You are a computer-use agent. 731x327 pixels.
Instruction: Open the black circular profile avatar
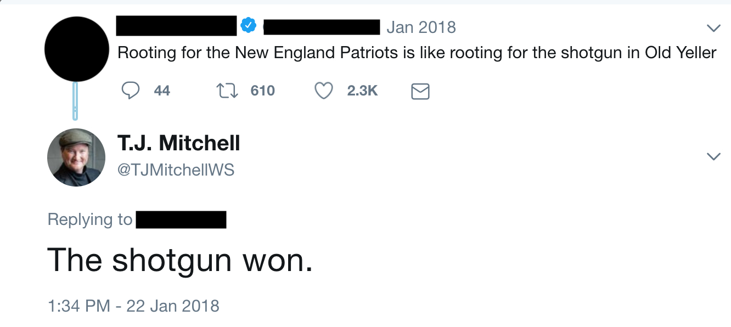(76, 49)
